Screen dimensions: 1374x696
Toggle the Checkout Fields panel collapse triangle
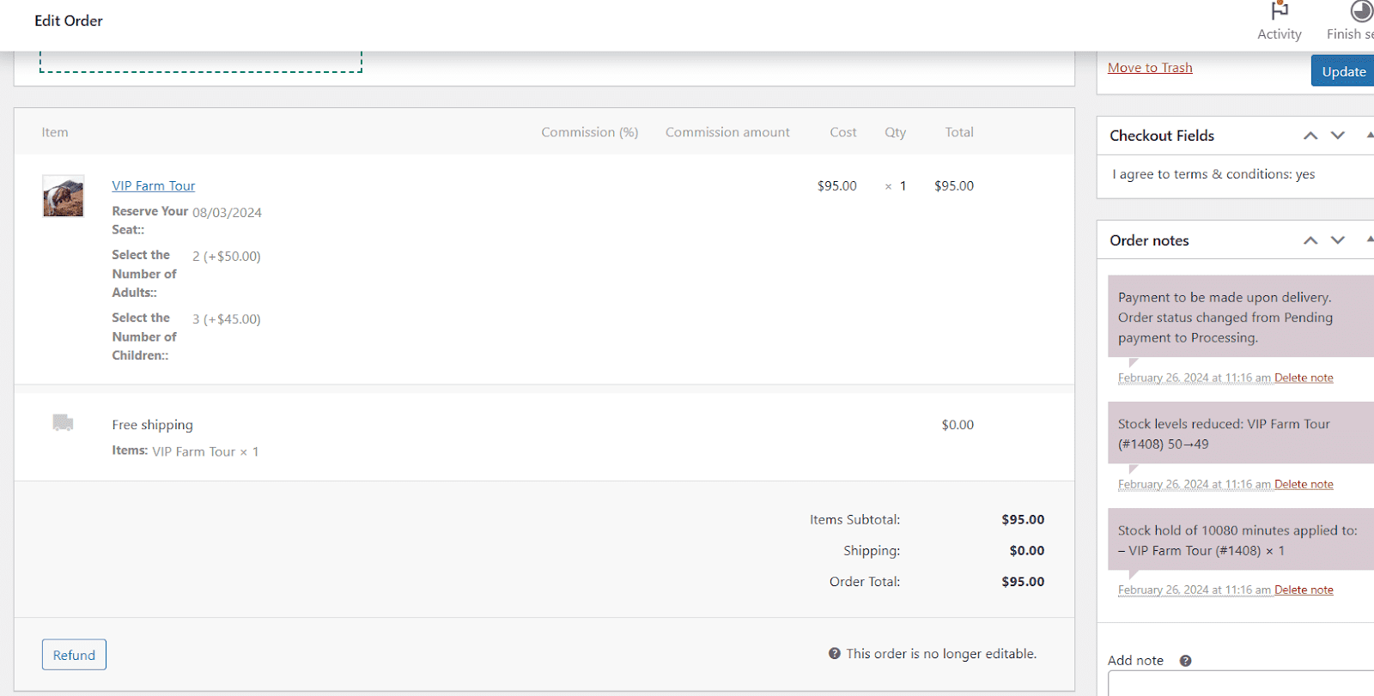tap(1370, 135)
